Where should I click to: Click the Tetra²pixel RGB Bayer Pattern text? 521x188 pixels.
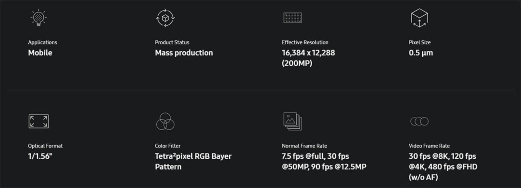click(x=193, y=156)
